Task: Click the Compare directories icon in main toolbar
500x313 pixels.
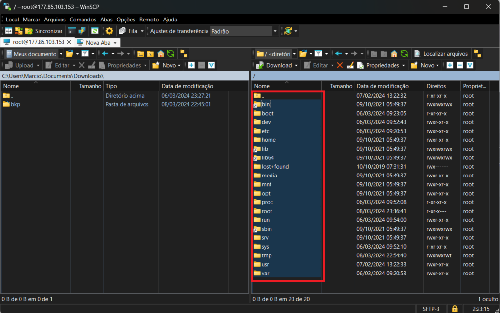Action: [9, 31]
